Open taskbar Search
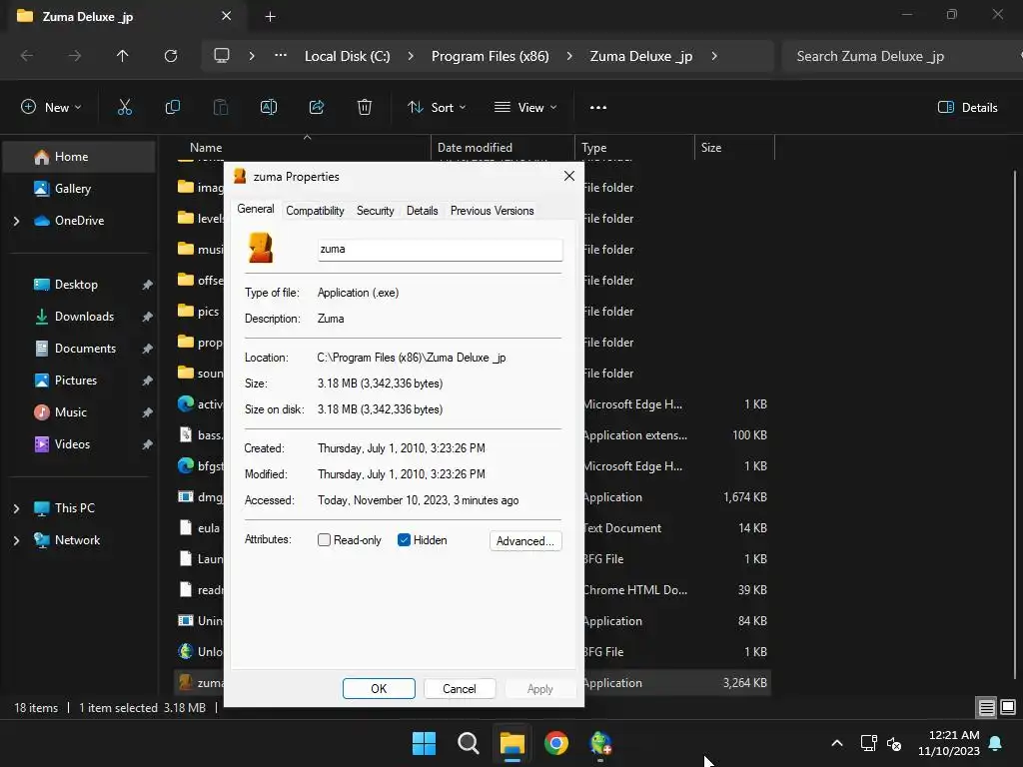The height and width of the screenshot is (767, 1023). pos(468,743)
